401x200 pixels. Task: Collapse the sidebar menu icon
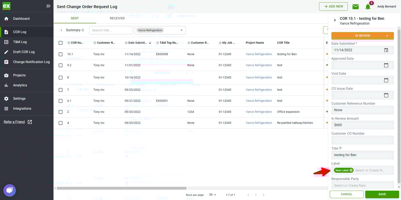[48, 6]
